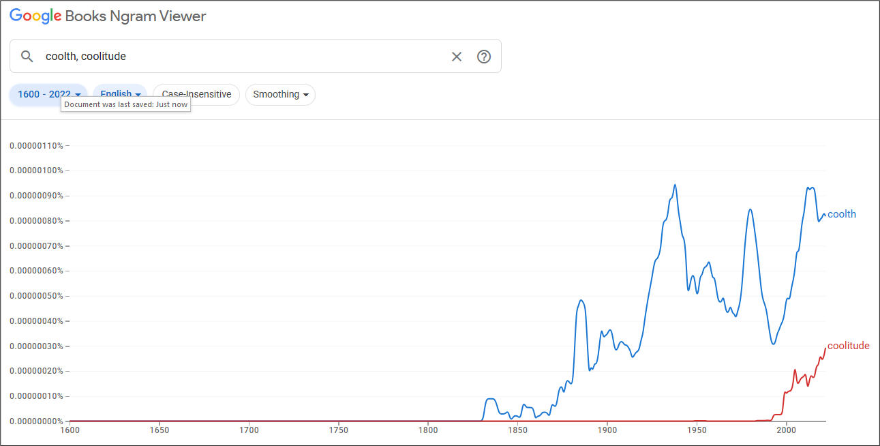
Task: Click the Google Books Ngram Viewer logo
Action: [108, 16]
